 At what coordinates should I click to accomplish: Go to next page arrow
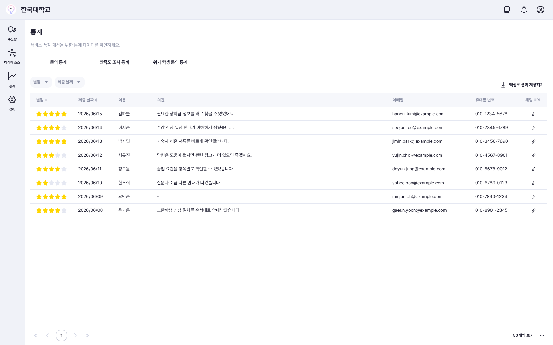click(75, 335)
